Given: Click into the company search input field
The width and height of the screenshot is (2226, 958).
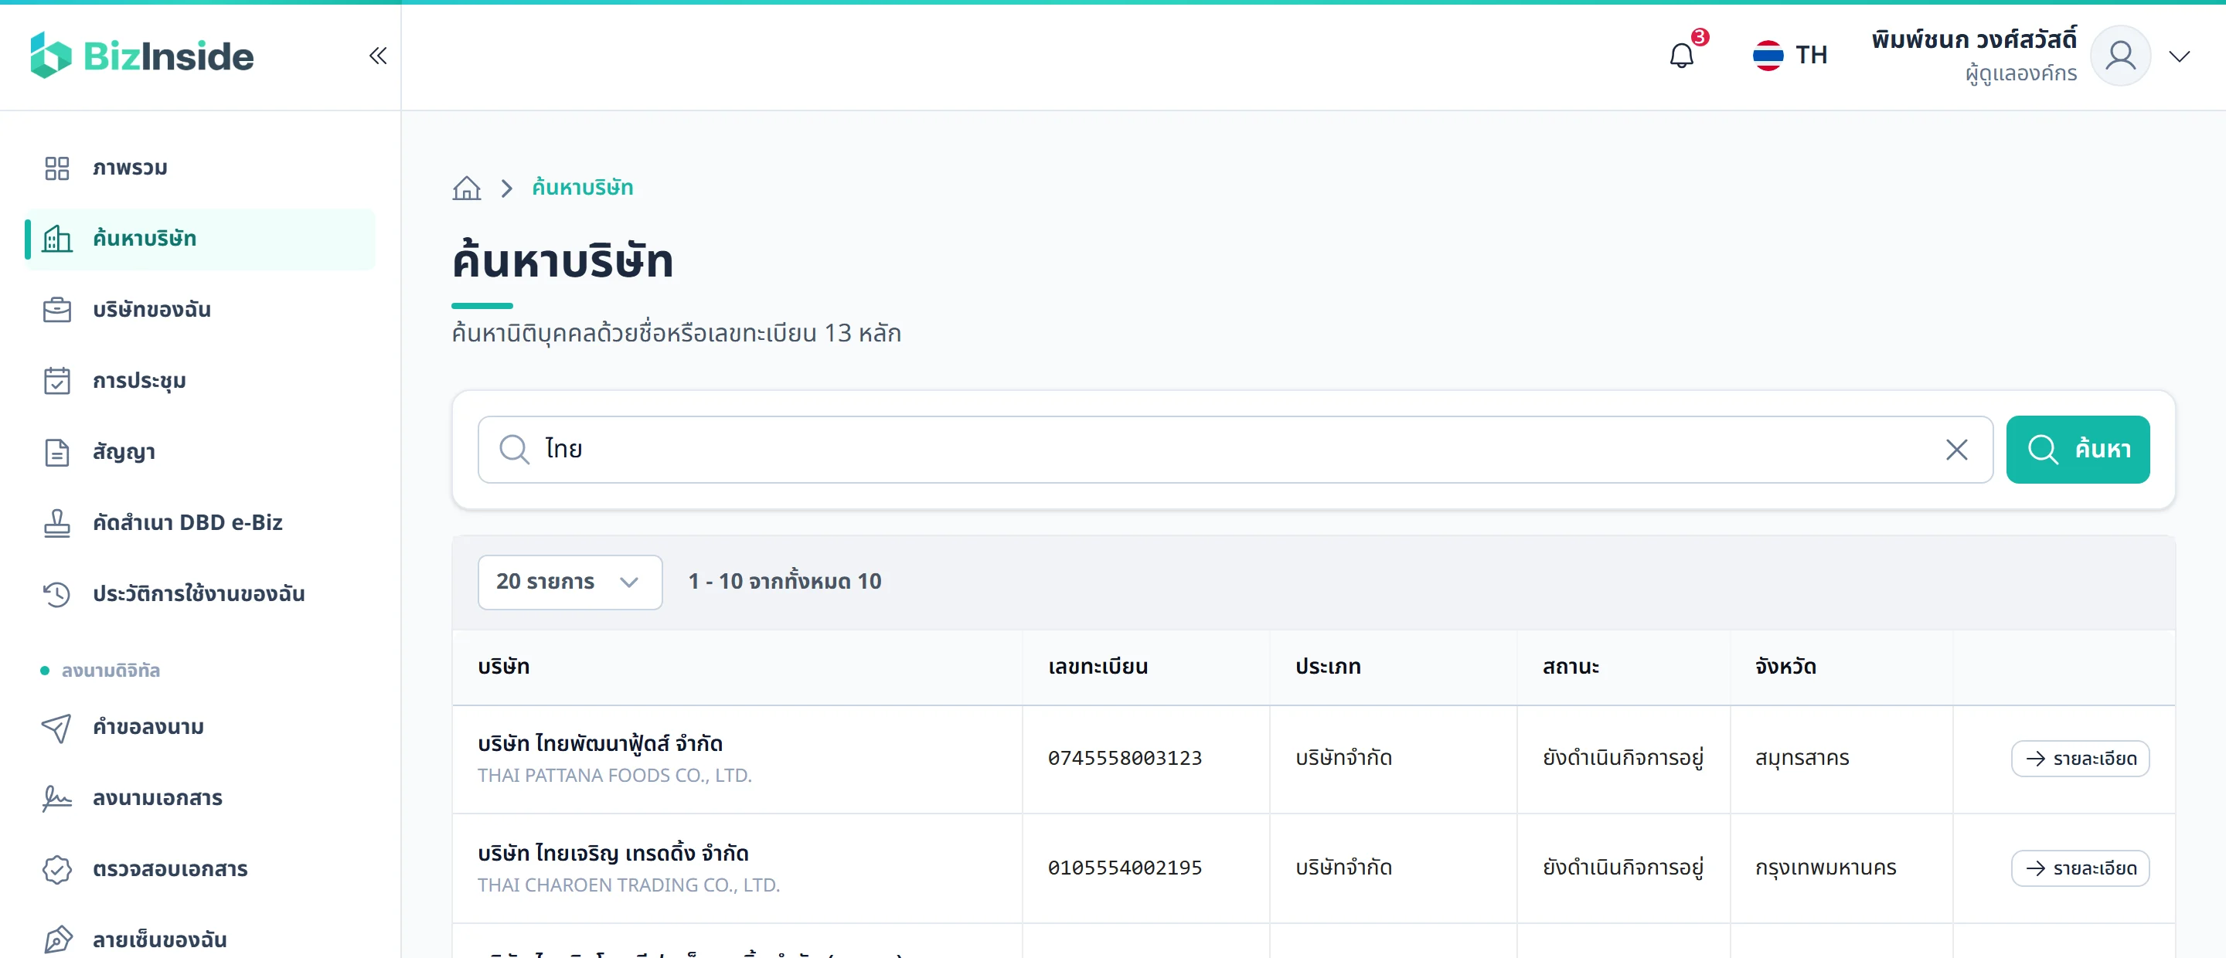Looking at the screenshot, I should coord(1235,449).
